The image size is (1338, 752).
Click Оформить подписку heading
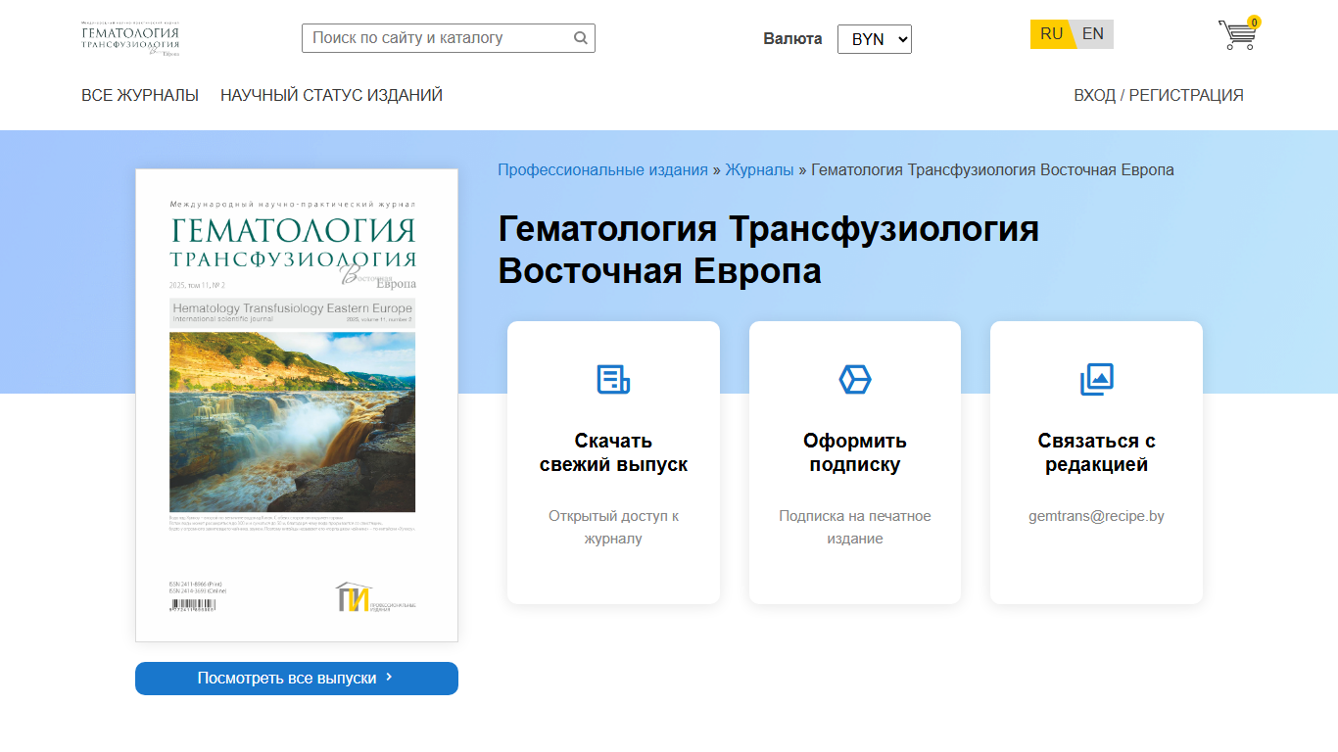(x=855, y=452)
